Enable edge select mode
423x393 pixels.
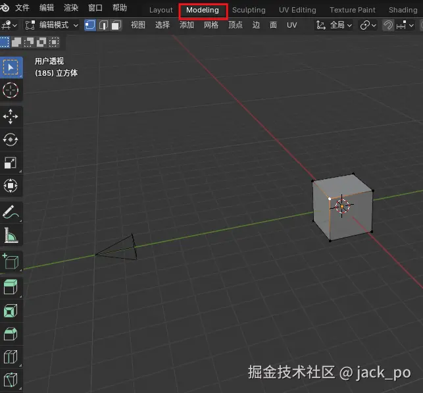tap(103, 25)
